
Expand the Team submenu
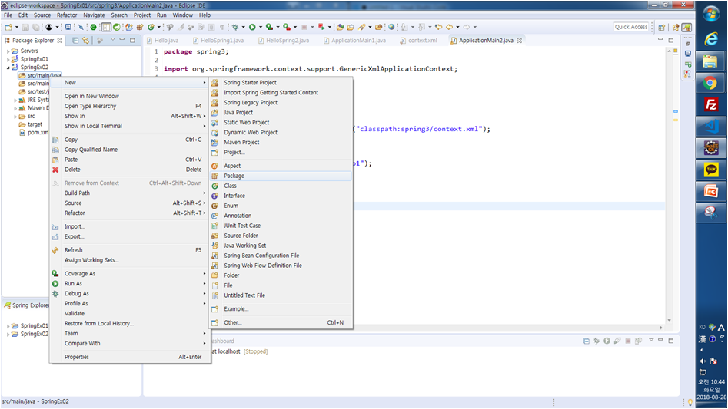point(204,334)
